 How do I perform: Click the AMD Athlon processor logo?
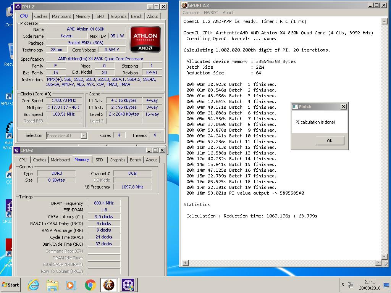pos(145,39)
